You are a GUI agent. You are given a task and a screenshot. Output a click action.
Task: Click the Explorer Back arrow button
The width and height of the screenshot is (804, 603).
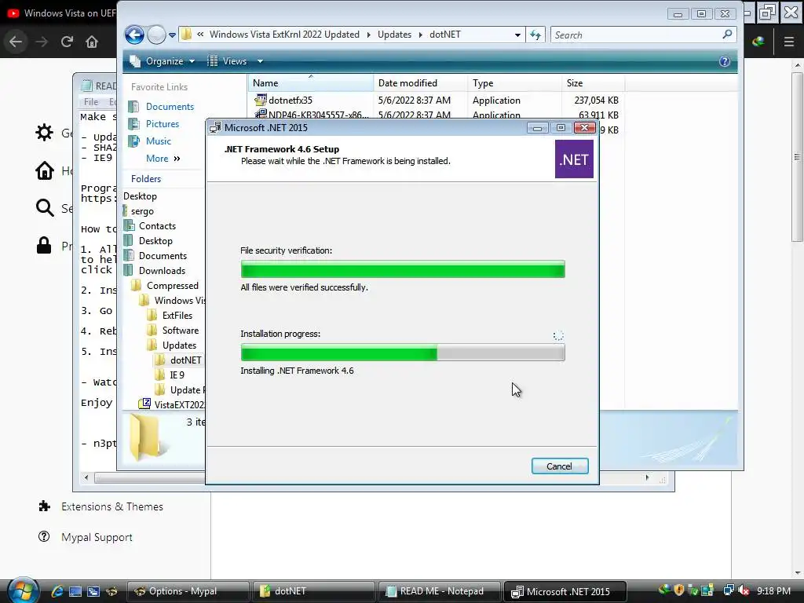[134, 35]
